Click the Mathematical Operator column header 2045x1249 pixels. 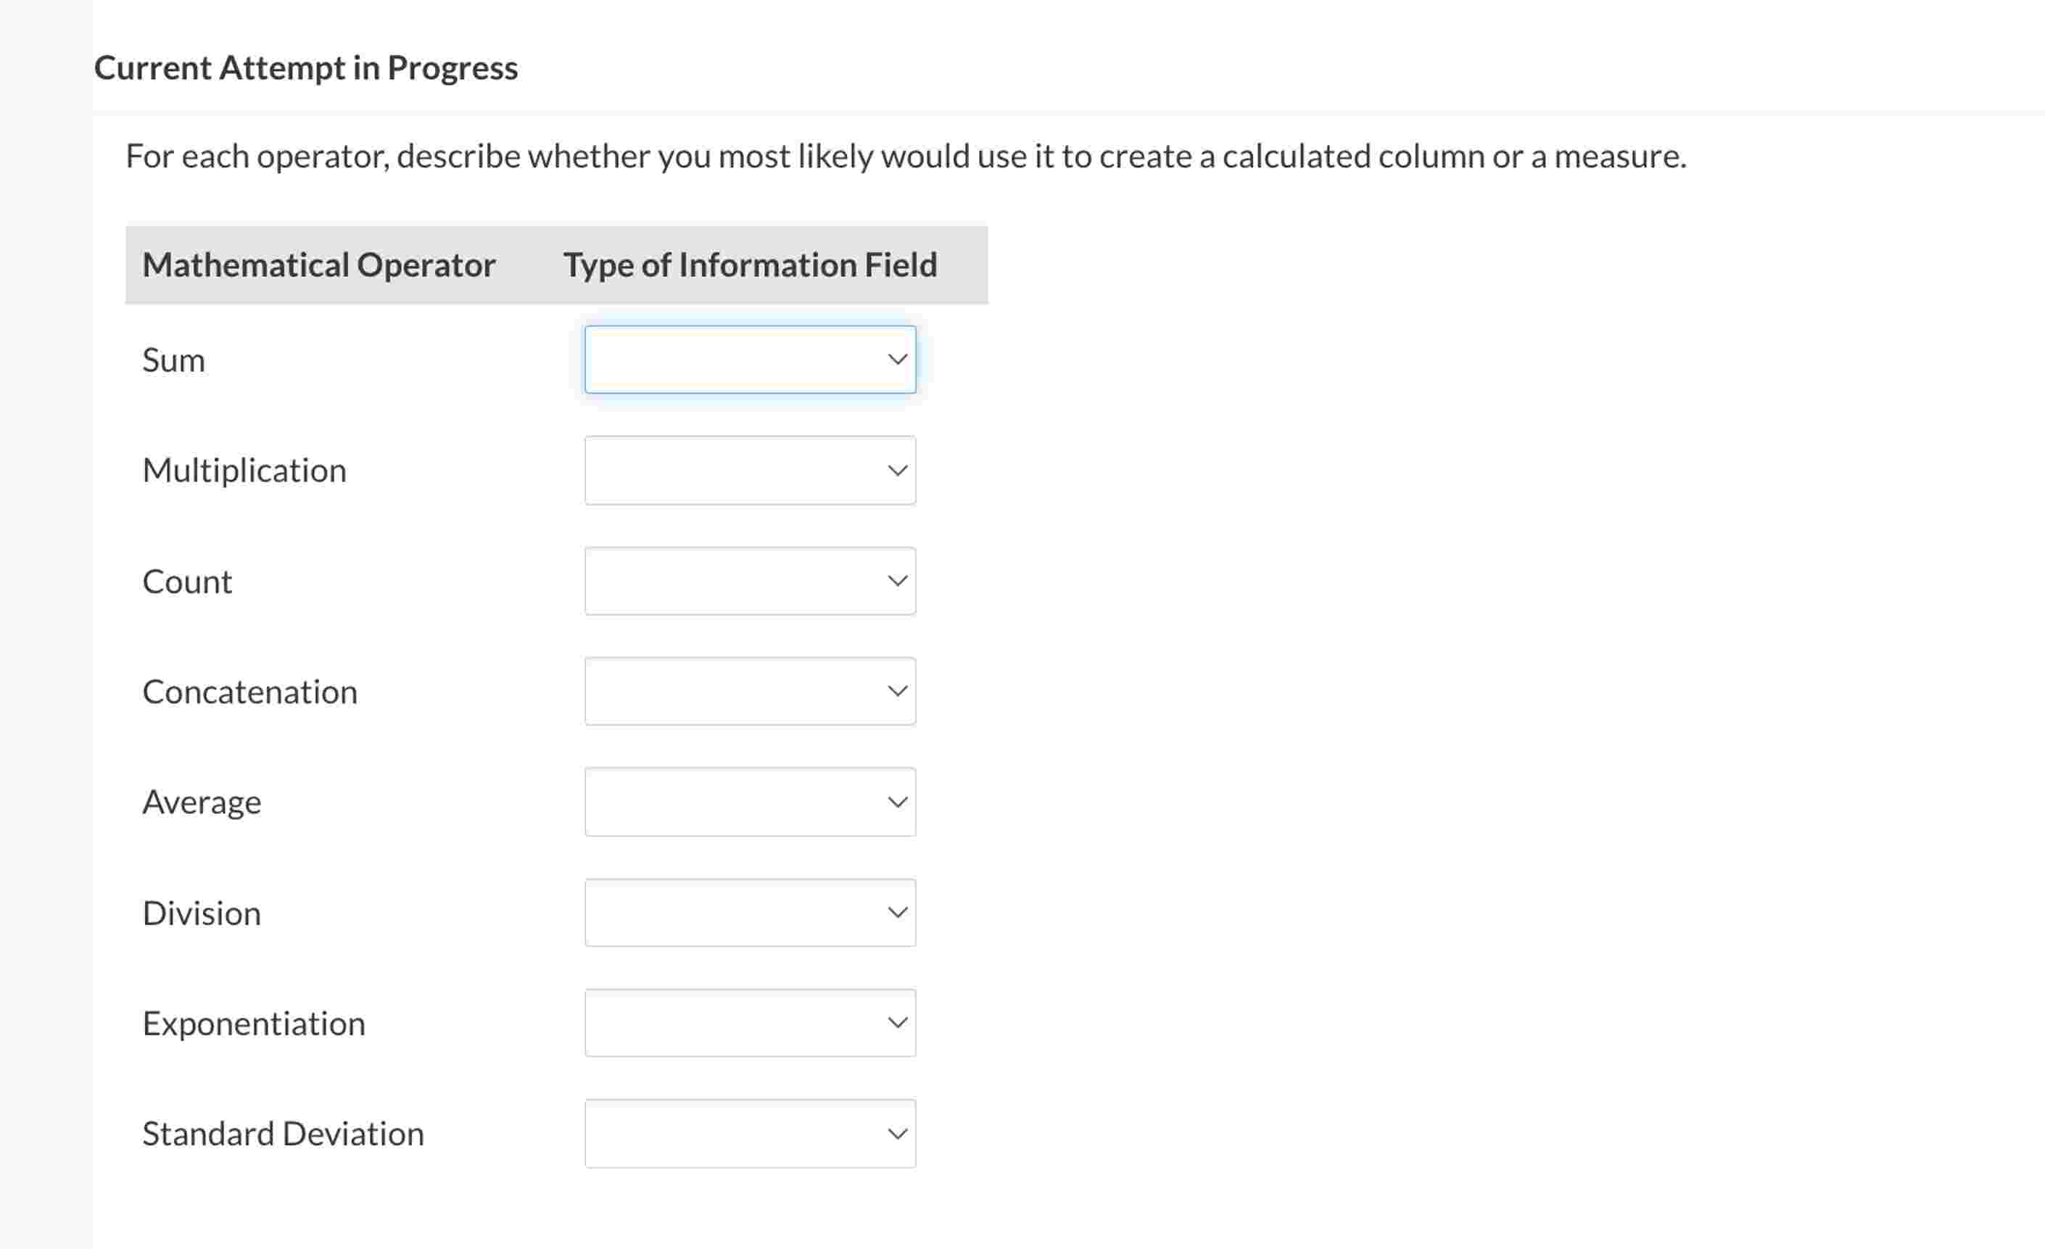[318, 265]
